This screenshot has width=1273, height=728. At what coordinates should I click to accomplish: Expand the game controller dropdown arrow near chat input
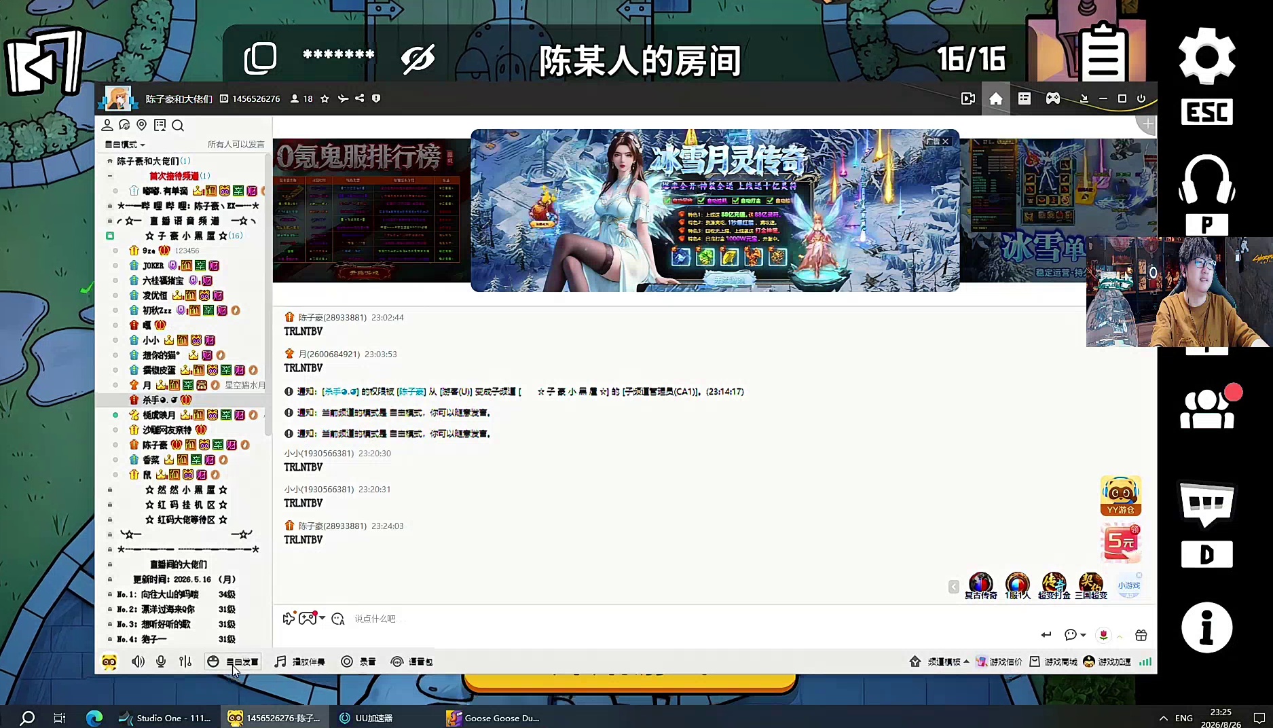(x=322, y=618)
